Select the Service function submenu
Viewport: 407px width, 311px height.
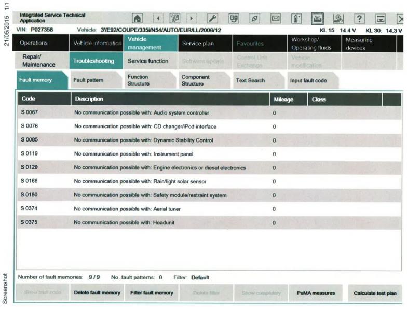148,61
